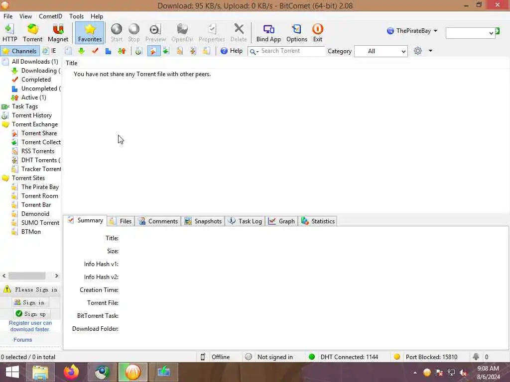Open The Pirate Bay site entry

[40, 187]
